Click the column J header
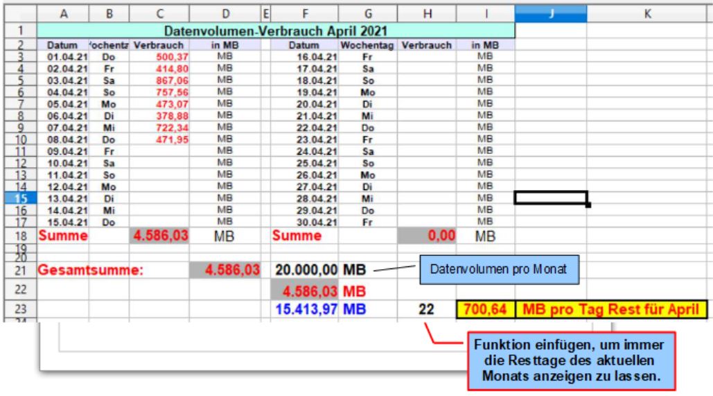The image size is (713, 396). (551, 12)
